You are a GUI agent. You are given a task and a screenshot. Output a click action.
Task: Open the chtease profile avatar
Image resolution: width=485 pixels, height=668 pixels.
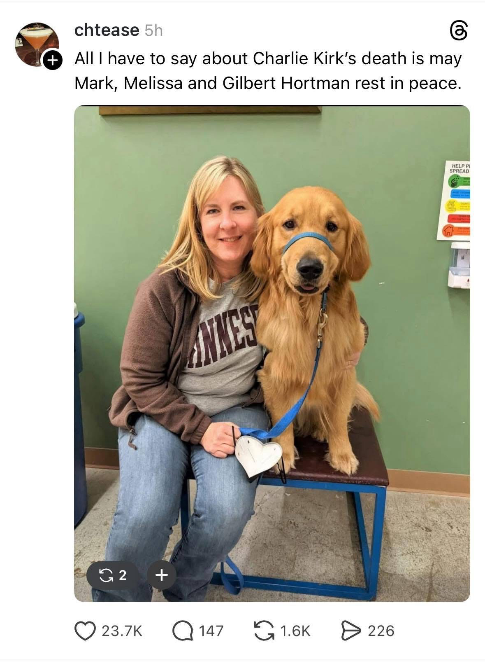[37, 44]
